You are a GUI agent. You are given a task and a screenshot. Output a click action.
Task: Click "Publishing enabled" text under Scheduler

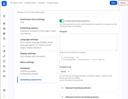coord(28,71)
